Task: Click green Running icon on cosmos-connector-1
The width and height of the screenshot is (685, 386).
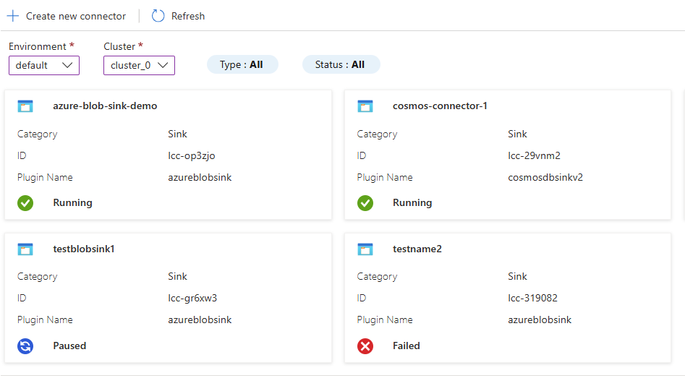Action: click(x=365, y=203)
